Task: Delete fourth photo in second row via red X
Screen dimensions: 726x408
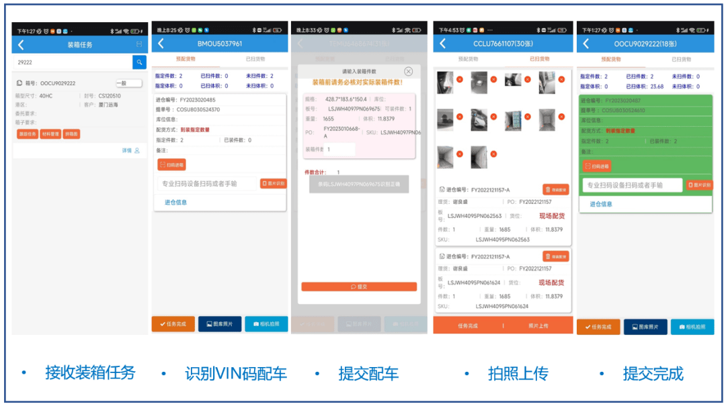Action: coord(561,117)
